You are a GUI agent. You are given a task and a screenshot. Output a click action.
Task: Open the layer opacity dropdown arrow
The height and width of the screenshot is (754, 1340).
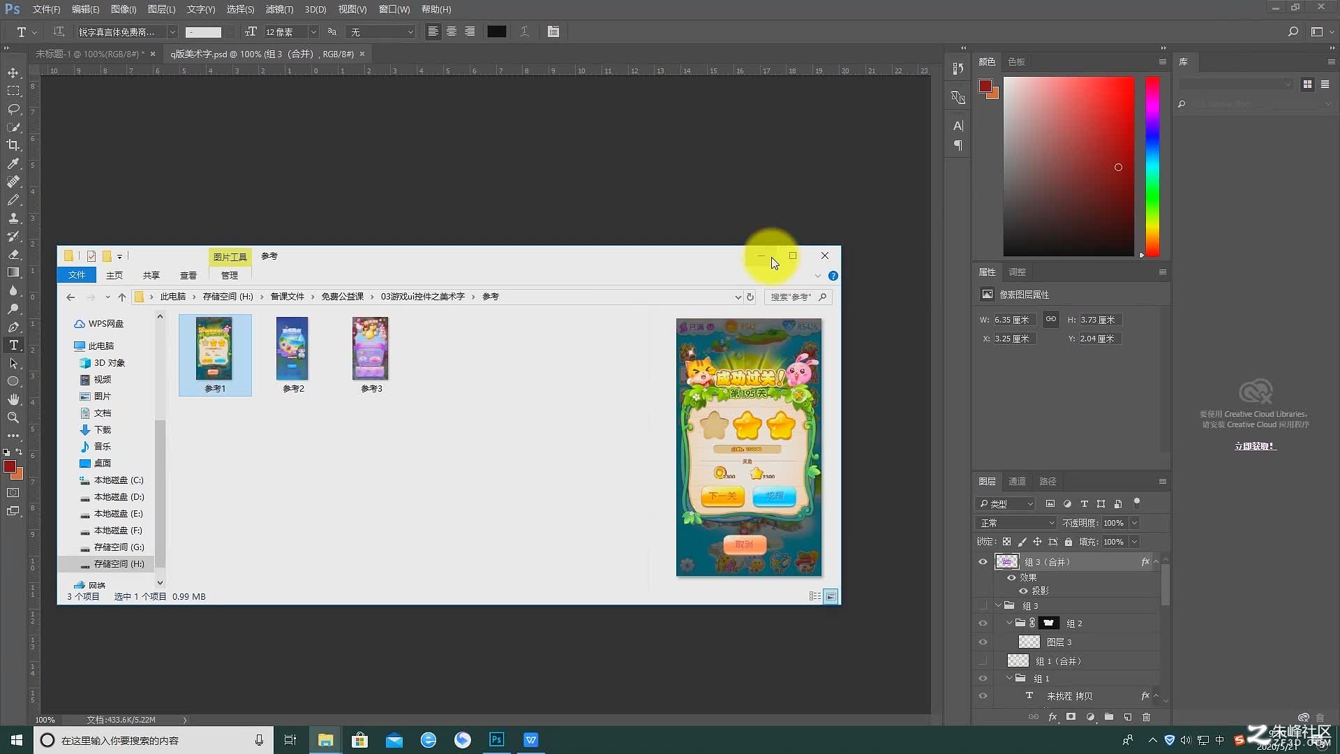pos(1134,523)
